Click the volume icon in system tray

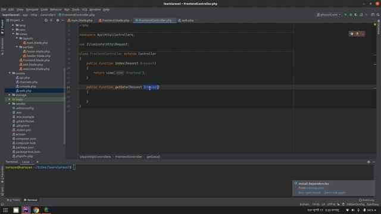(353, 210)
